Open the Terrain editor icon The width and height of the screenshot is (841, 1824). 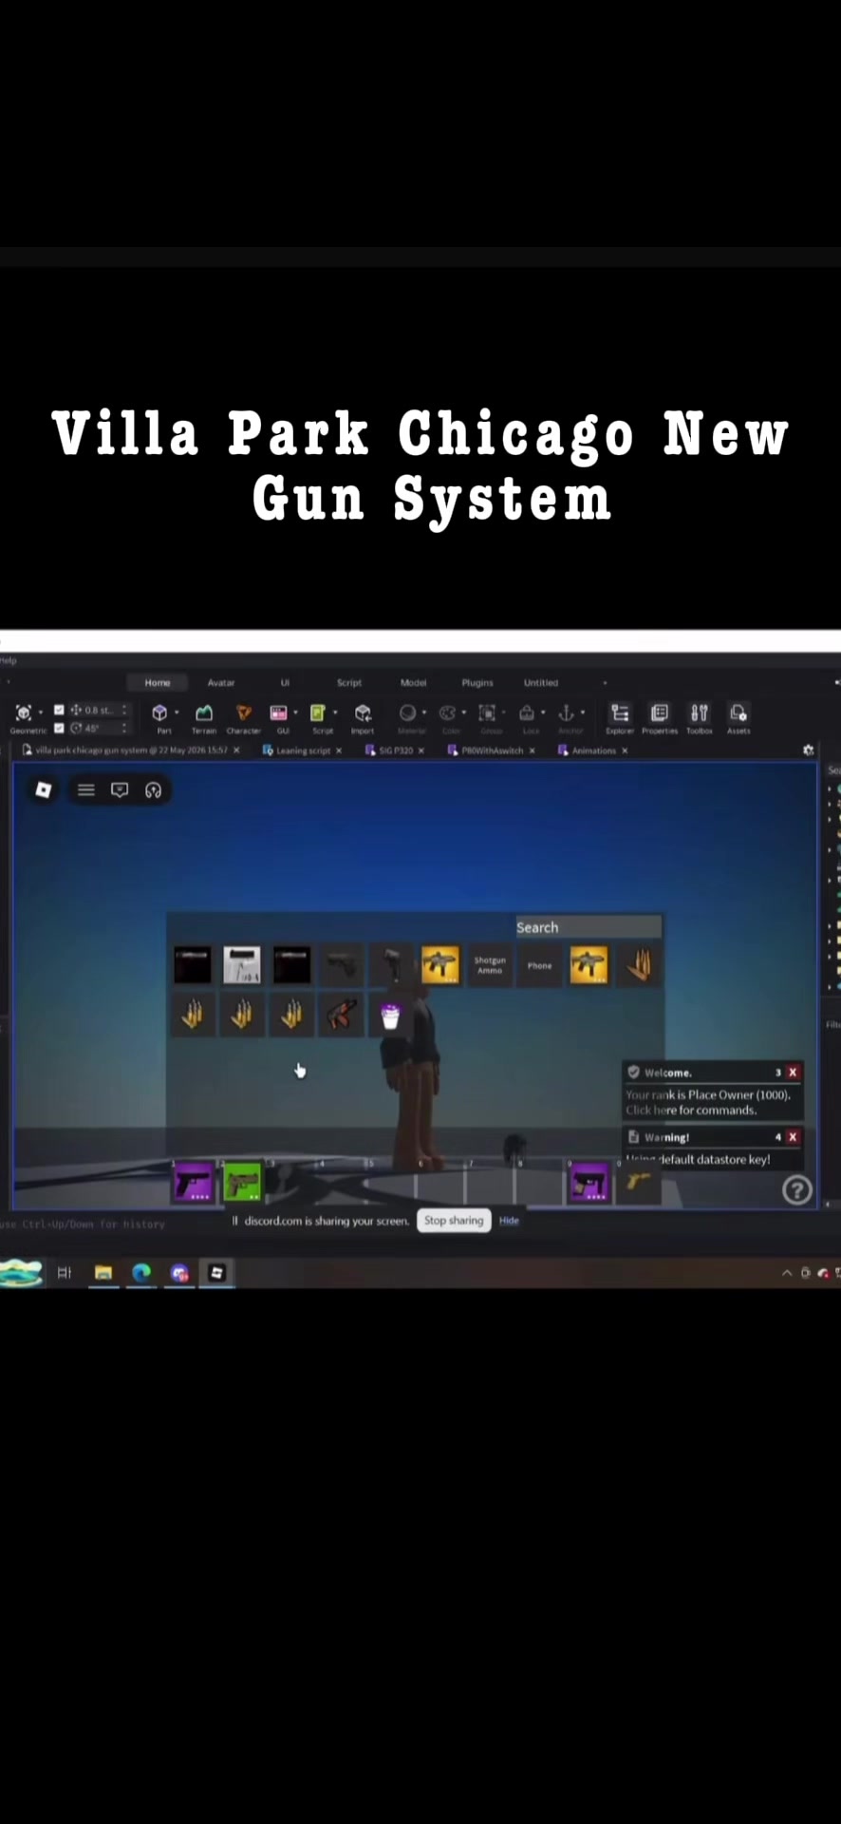click(204, 712)
